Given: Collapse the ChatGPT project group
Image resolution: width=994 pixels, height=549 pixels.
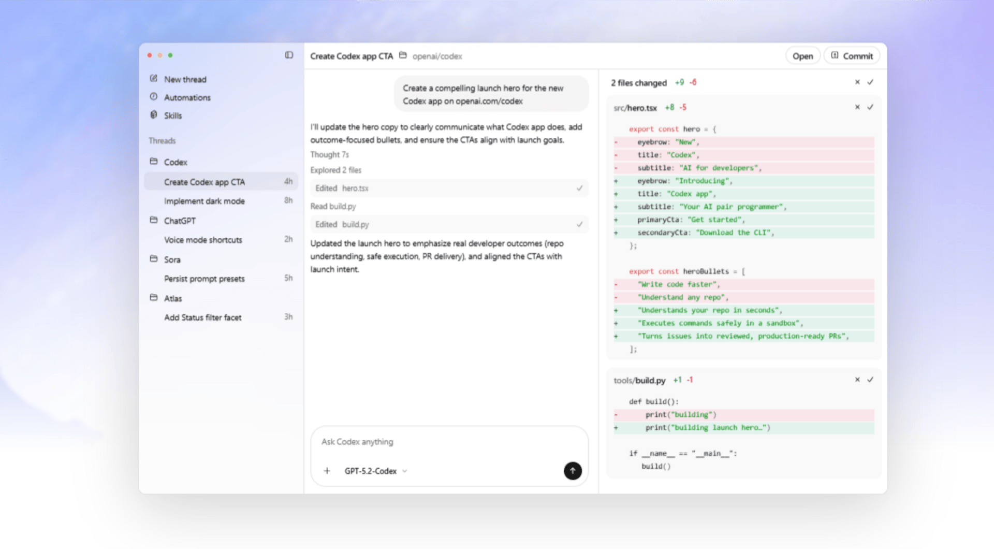Looking at the screenshot, I should tap(180, 221).
